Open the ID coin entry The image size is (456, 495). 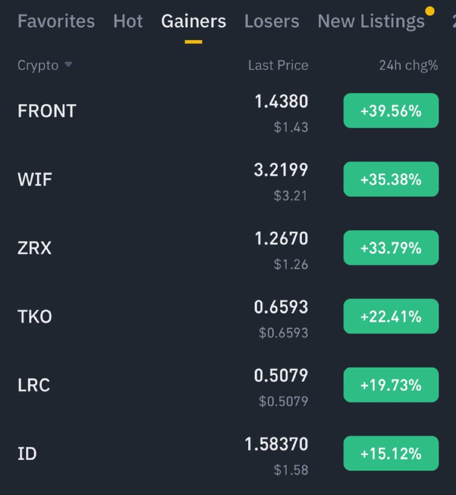tap(27, 454)
